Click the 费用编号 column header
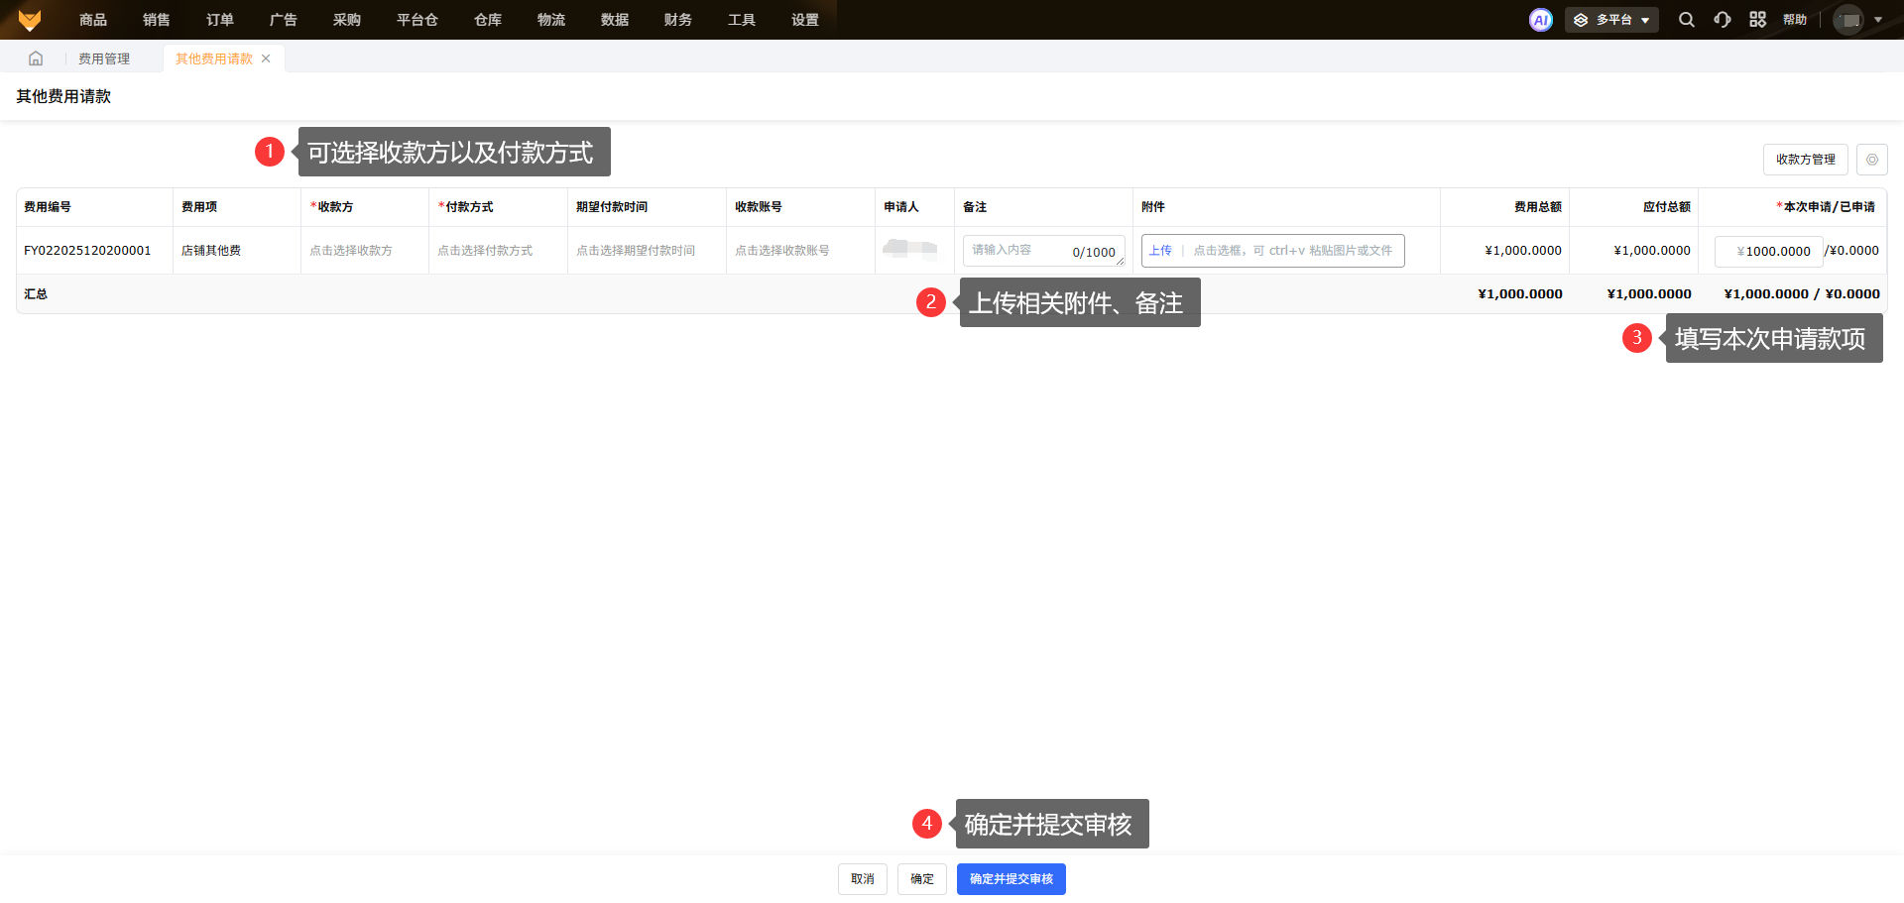 point(48,207)
